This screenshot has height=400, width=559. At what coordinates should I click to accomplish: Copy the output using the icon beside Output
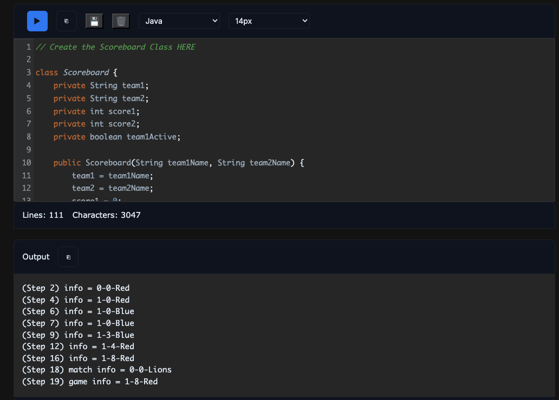pos(68,257)
